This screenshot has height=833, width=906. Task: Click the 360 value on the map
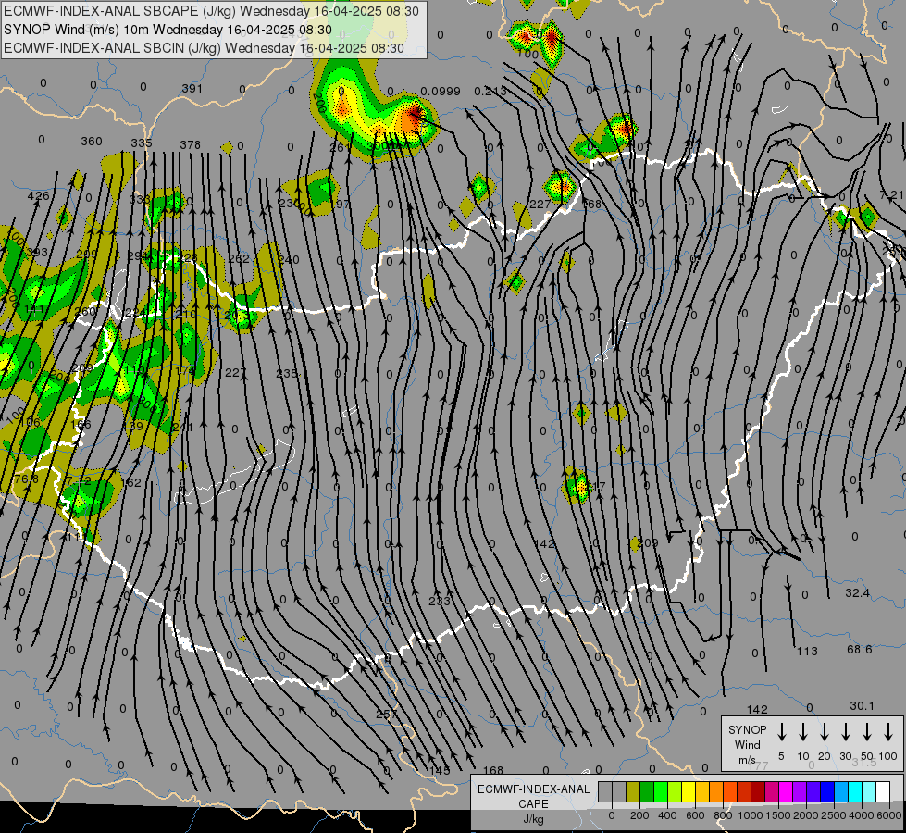(x=92, y=141)
